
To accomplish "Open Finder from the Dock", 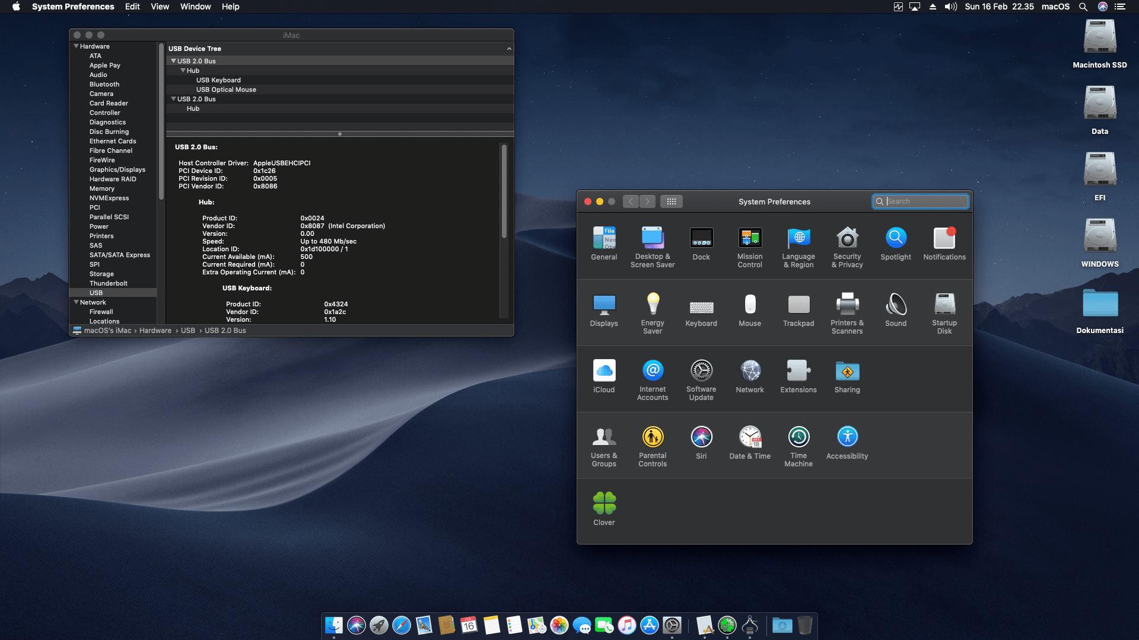I will coord(333,625).
